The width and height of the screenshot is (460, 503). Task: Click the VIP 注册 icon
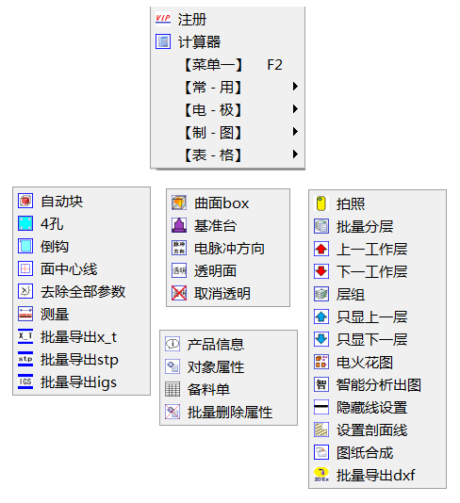point(163,19)
